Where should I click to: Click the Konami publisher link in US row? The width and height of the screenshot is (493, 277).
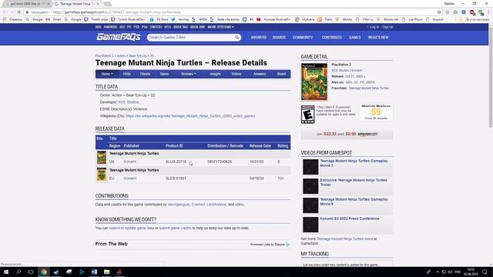click(x=130, y=162)
